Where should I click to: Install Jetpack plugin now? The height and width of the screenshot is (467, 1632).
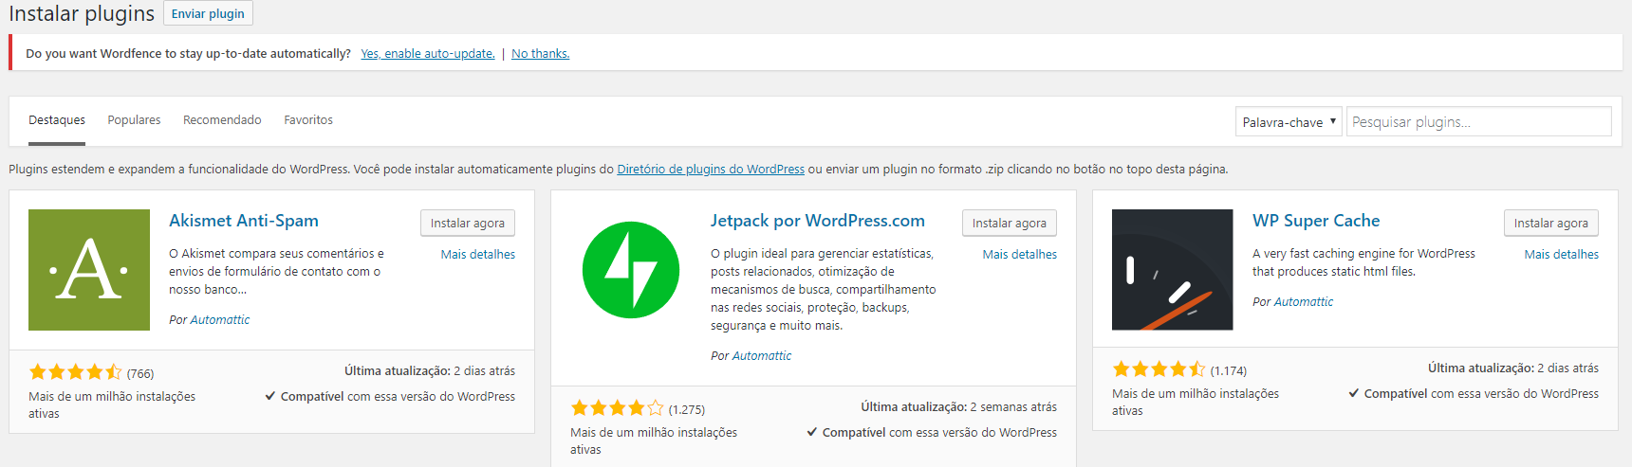click(1010, 223)
